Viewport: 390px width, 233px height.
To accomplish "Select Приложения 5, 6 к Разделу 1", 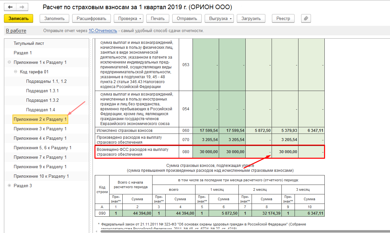I will click(x=43, y=148).
